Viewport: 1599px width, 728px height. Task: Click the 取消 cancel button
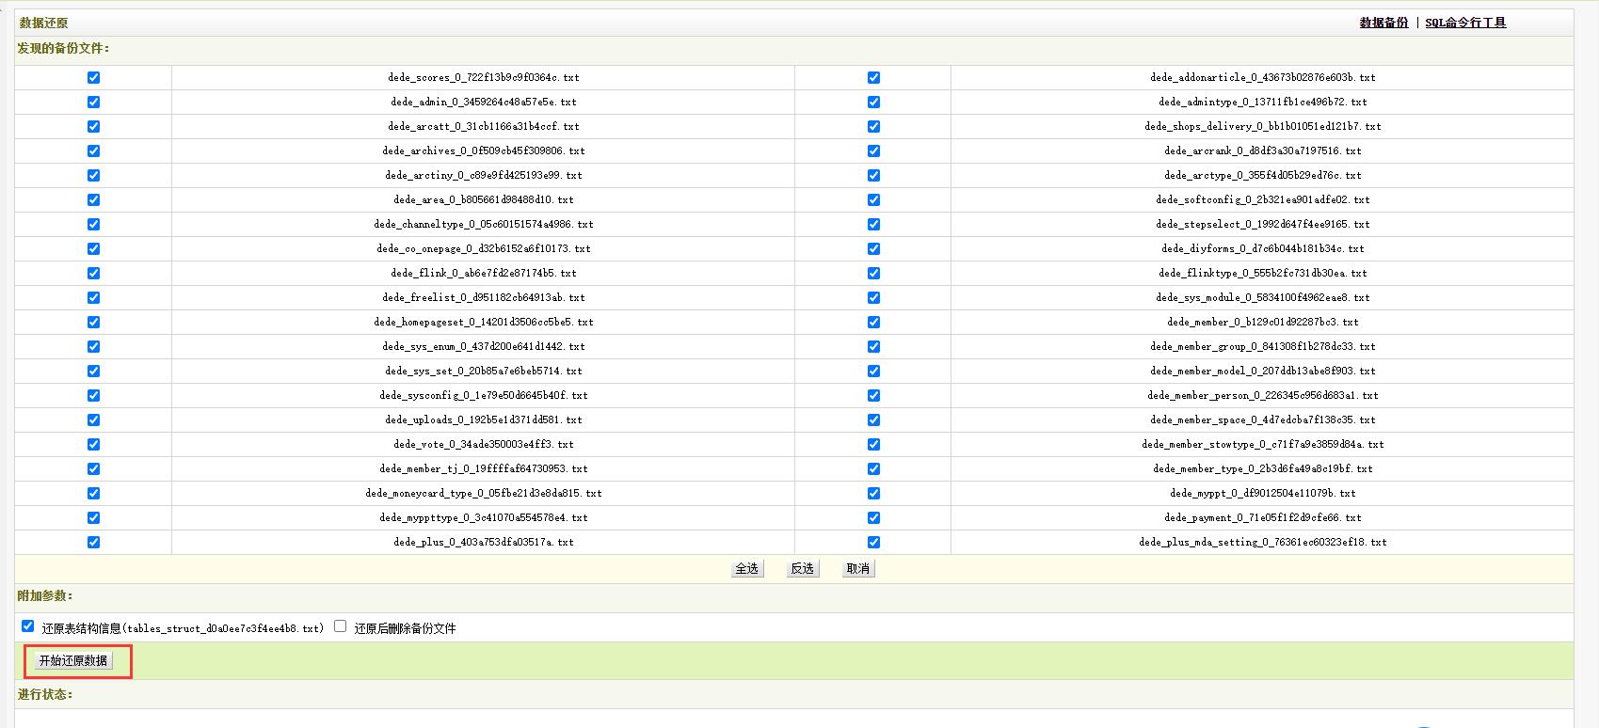pyautogui.click(x=857, y=568)
